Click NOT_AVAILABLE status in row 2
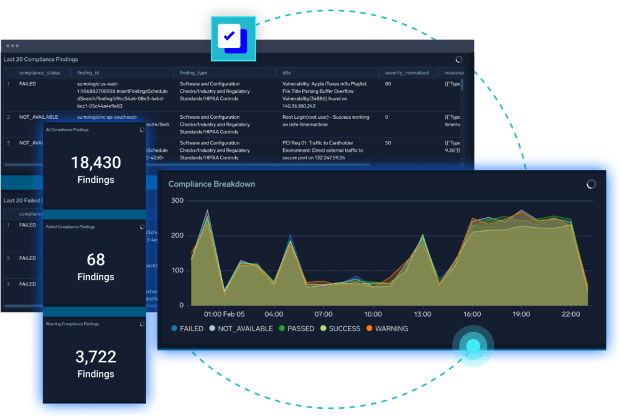This screenshot has width=622, height=420. [x=39, y=117]
